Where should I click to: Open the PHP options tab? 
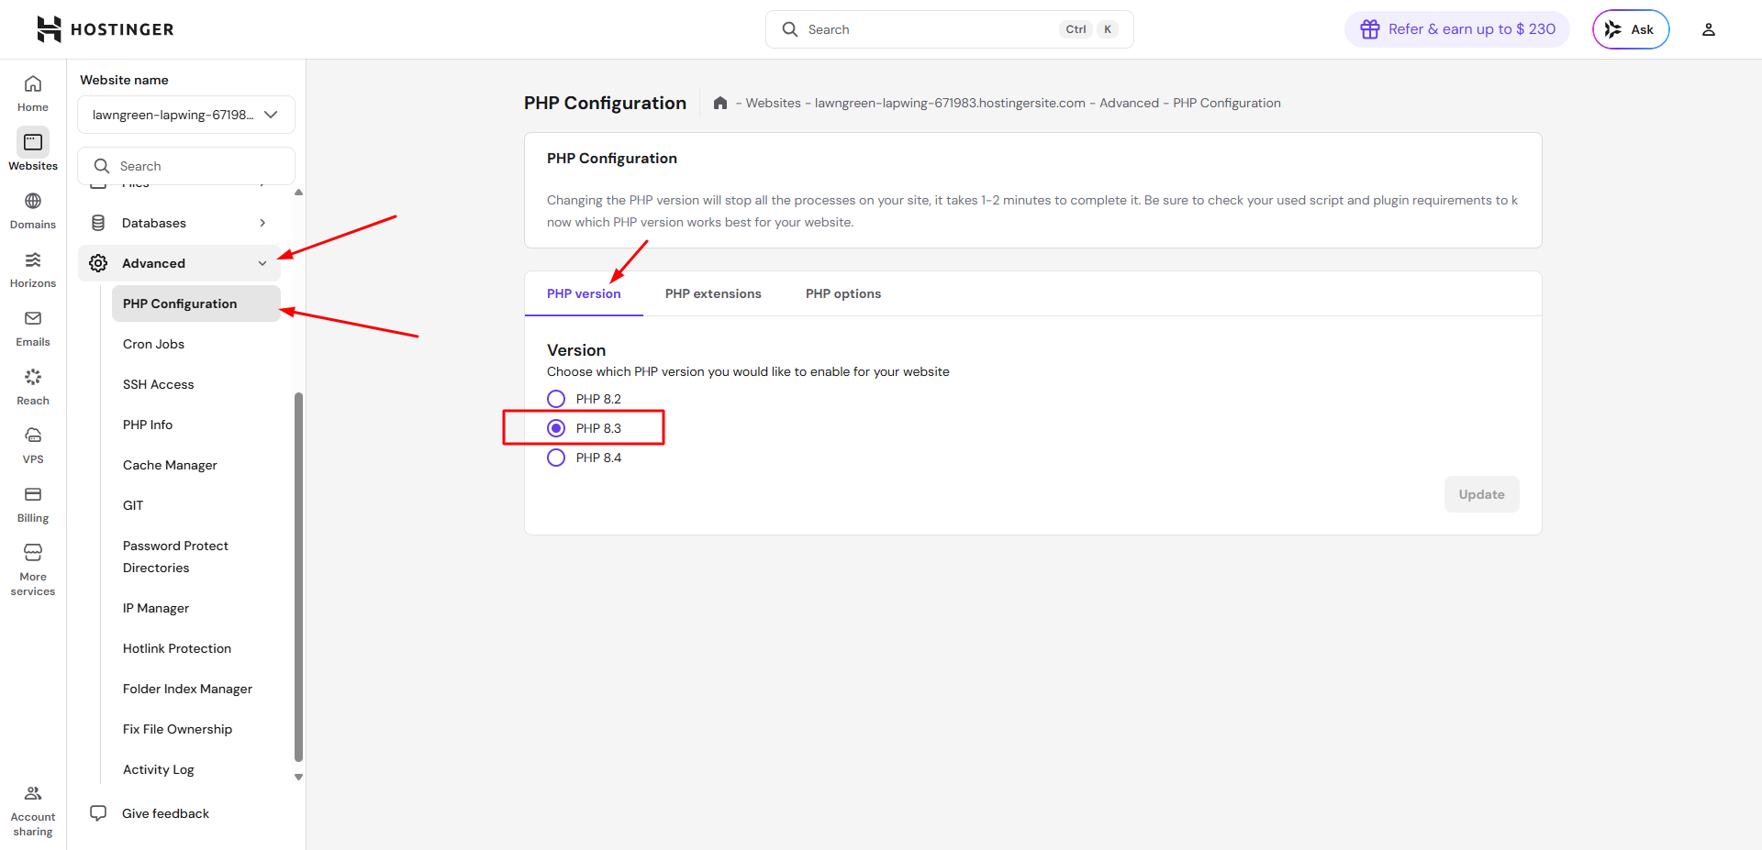(842, 293)
